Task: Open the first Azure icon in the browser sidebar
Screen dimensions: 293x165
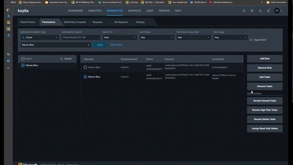Action: pyautogui.click(x=8, y=16)
